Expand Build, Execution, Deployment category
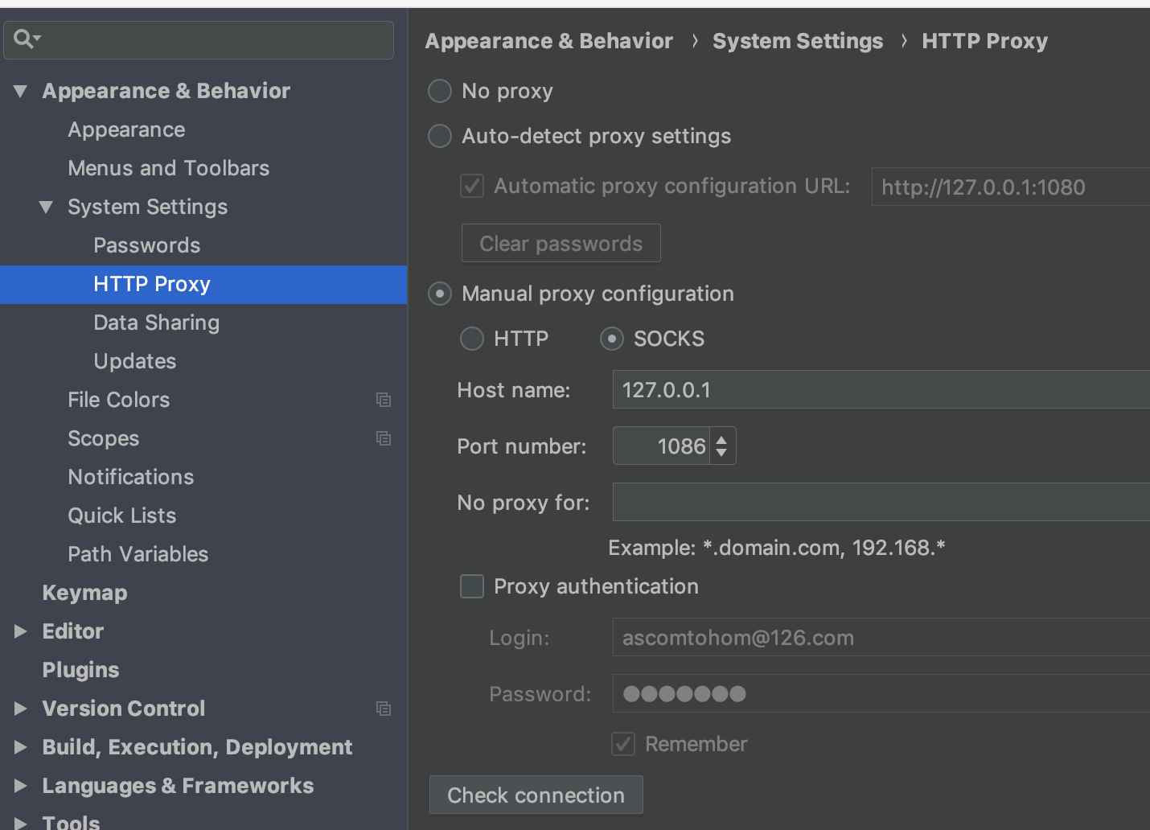Screen dimensions: 1150x830 [x=21, y=747]
